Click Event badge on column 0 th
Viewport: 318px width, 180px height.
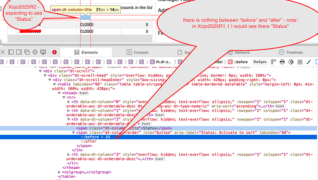click(280, 106)
